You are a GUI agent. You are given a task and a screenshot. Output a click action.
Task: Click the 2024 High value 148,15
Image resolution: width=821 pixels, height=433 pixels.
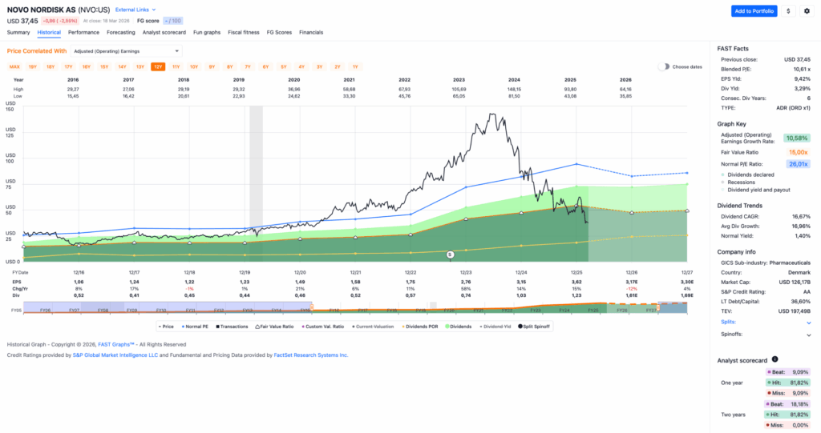pyautogui.click(x=514, y=90)
